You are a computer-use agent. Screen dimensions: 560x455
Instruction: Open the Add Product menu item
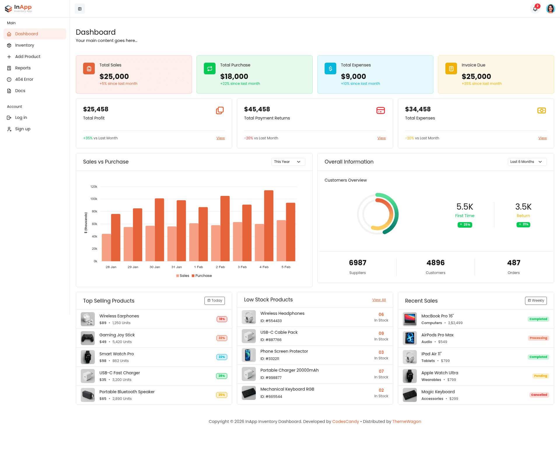click(35, 57)
